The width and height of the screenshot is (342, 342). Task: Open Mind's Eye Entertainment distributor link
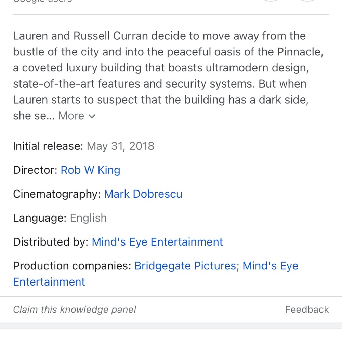point(157,242)
